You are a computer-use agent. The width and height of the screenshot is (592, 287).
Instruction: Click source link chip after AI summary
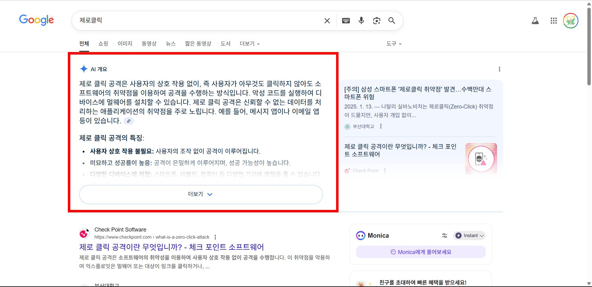(x=129, y=121)
